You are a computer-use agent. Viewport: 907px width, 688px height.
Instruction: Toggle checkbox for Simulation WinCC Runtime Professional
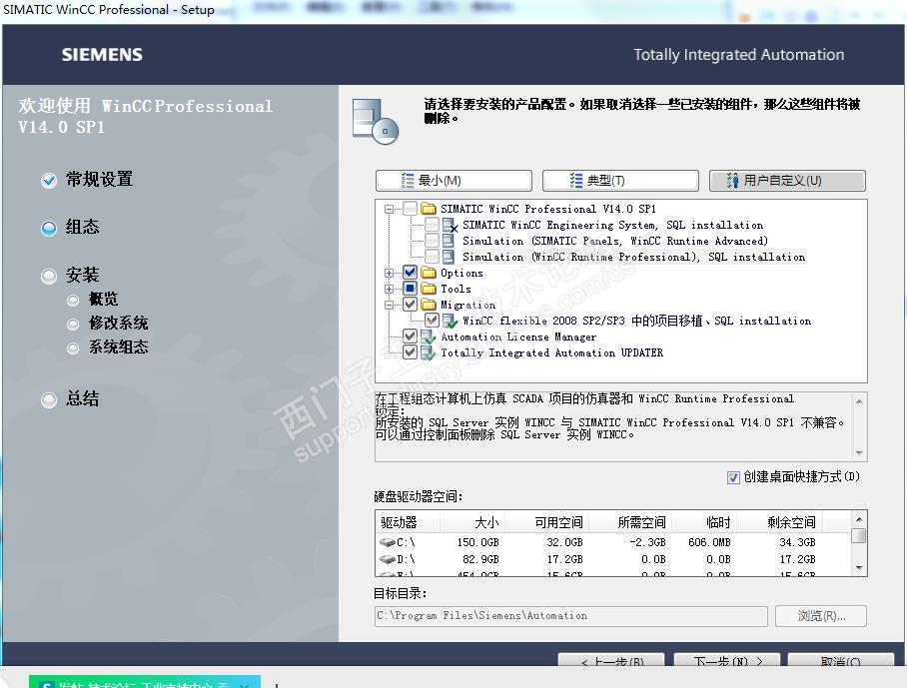(432, 256)
